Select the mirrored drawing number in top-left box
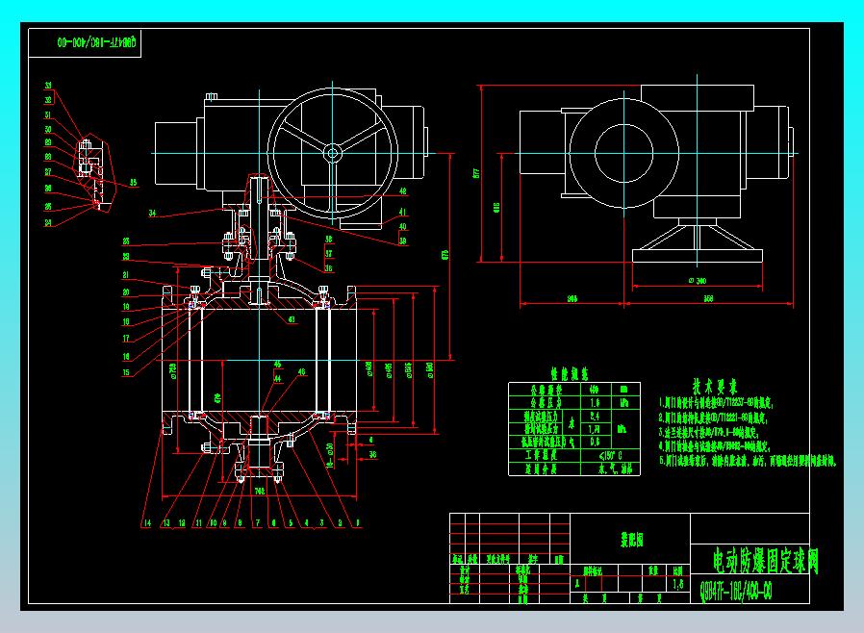 tap(97, 42)
